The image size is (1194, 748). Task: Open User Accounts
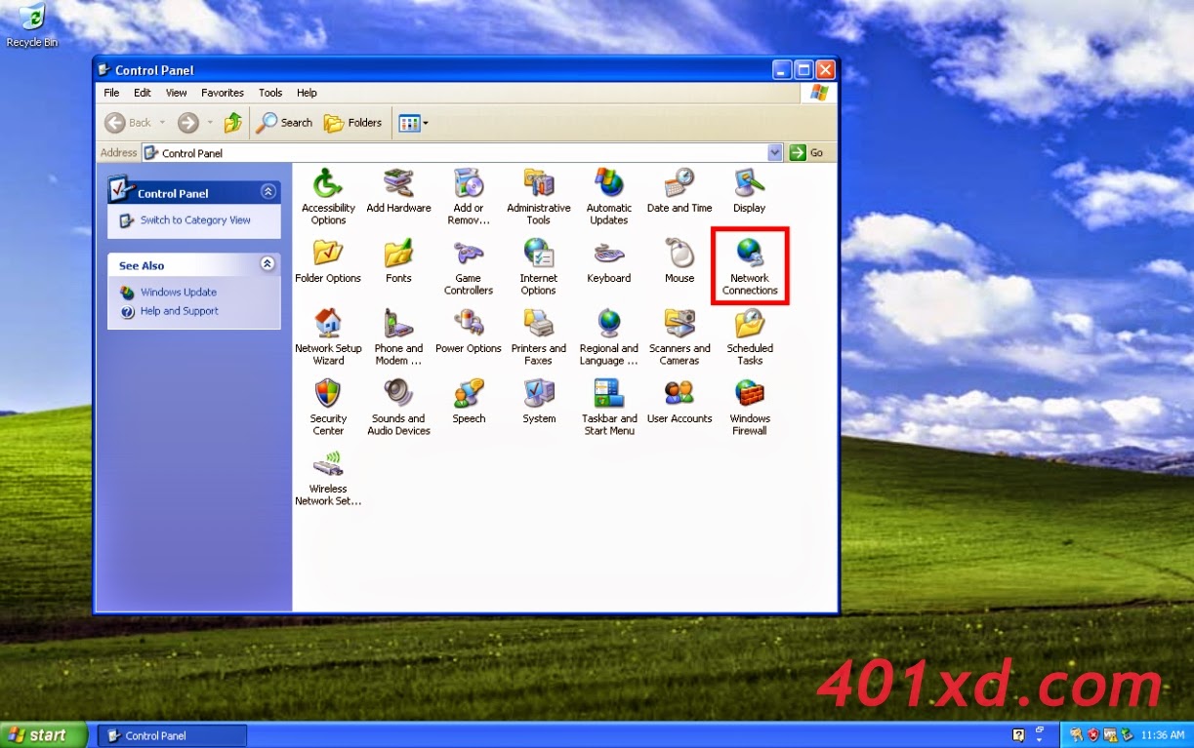[x=679, y=401]
